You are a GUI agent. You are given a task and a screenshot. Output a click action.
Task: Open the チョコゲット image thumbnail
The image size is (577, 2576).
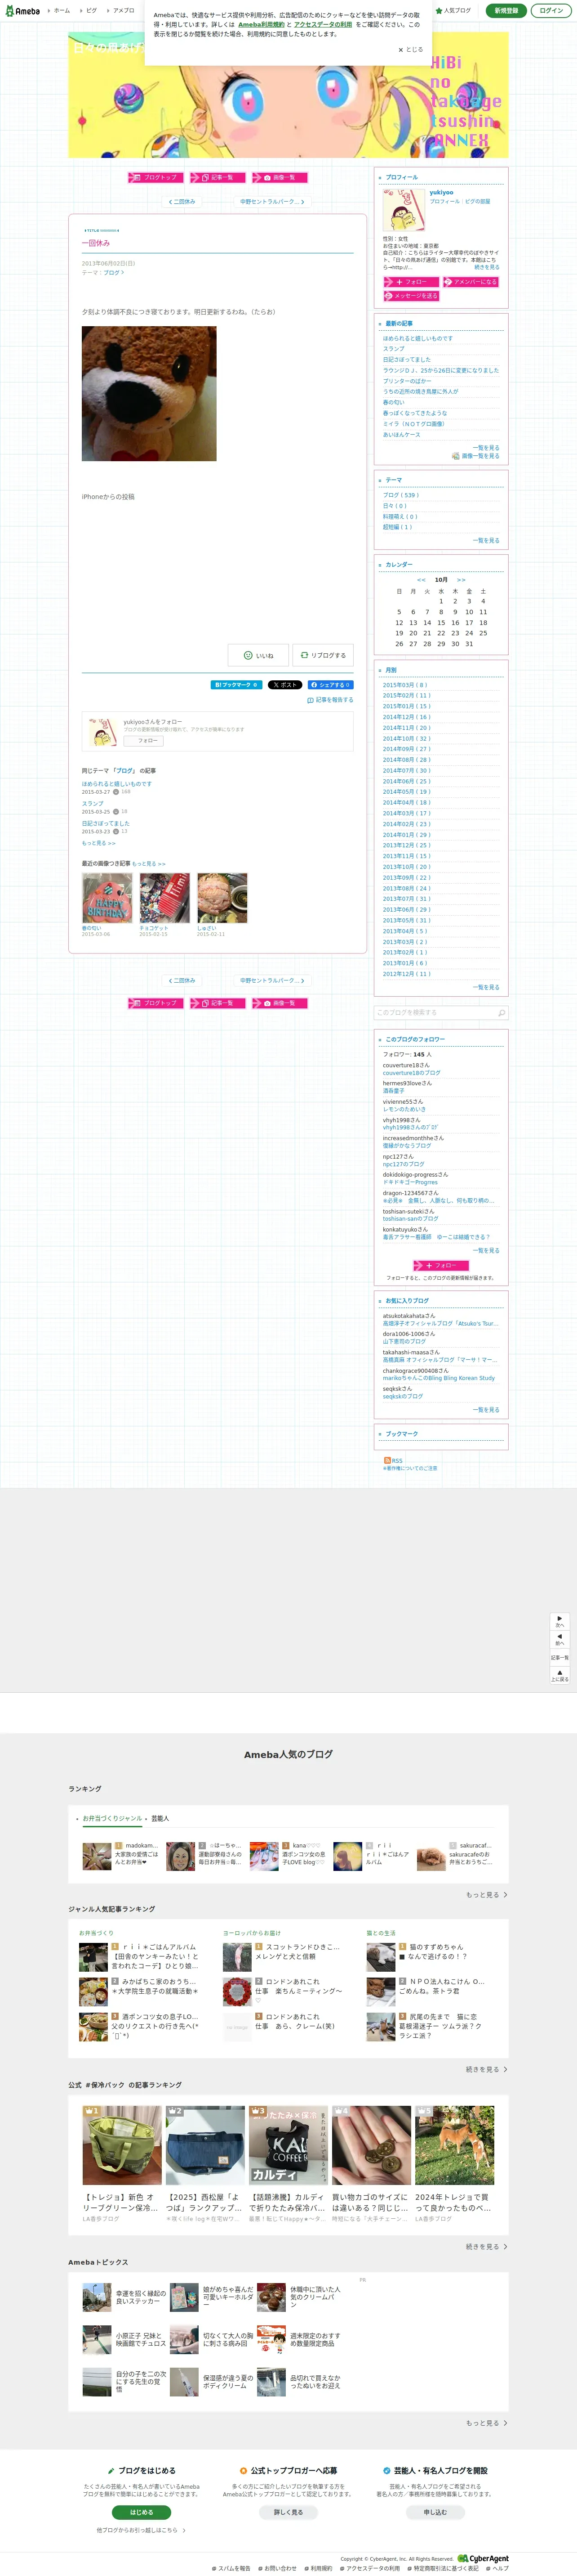(165, 898)
